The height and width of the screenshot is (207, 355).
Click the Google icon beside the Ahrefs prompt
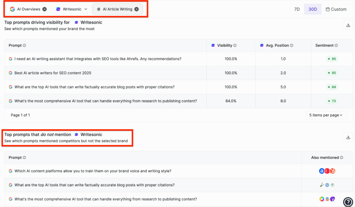(10, 59)
